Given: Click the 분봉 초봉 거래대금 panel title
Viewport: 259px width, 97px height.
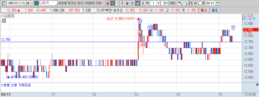Looking at the screenshot, I should click(x=17, y=85).
